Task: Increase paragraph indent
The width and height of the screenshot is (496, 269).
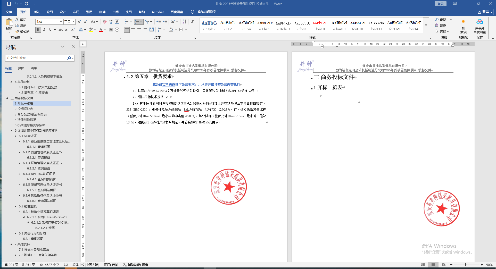Action: [x=165, y=22]
